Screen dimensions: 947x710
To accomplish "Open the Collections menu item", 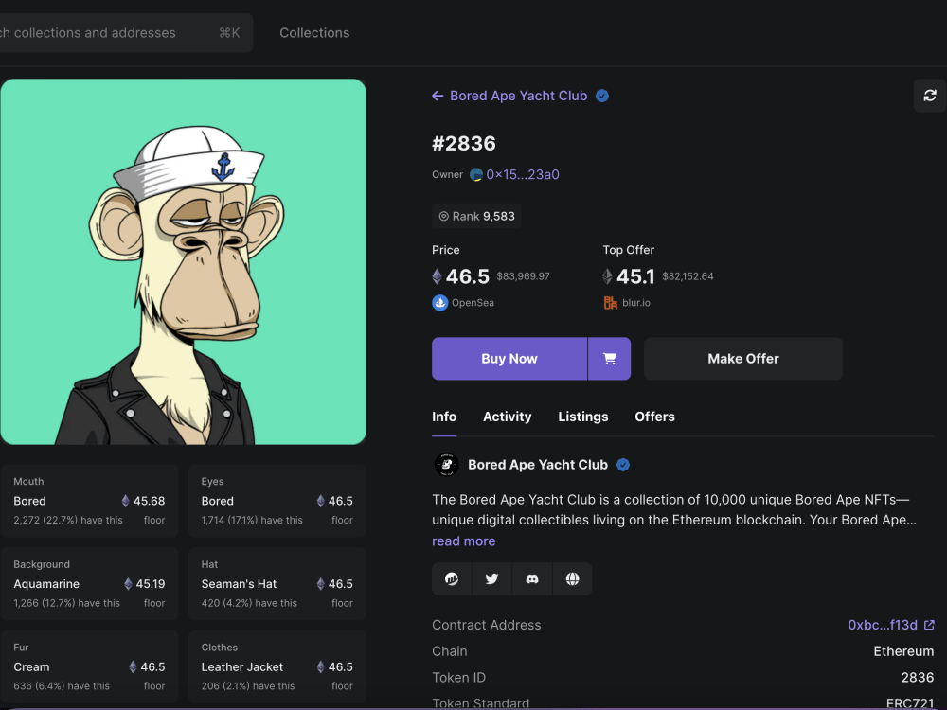I will 314,32.
